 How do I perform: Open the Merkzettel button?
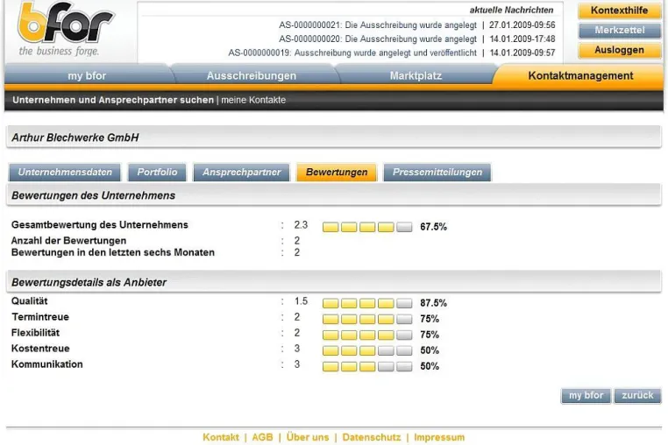click(619, 31)
